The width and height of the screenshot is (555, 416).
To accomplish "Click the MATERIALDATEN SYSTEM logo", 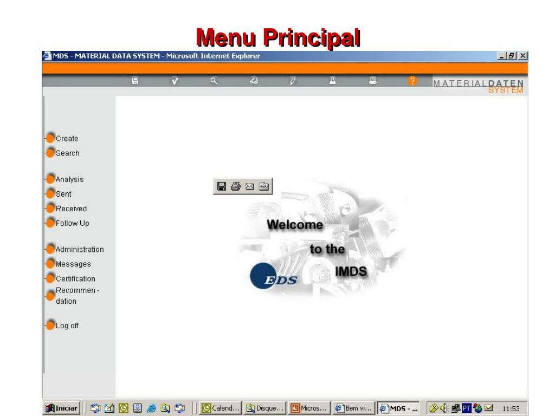I will pyautogui.click(x=478, y=86).
